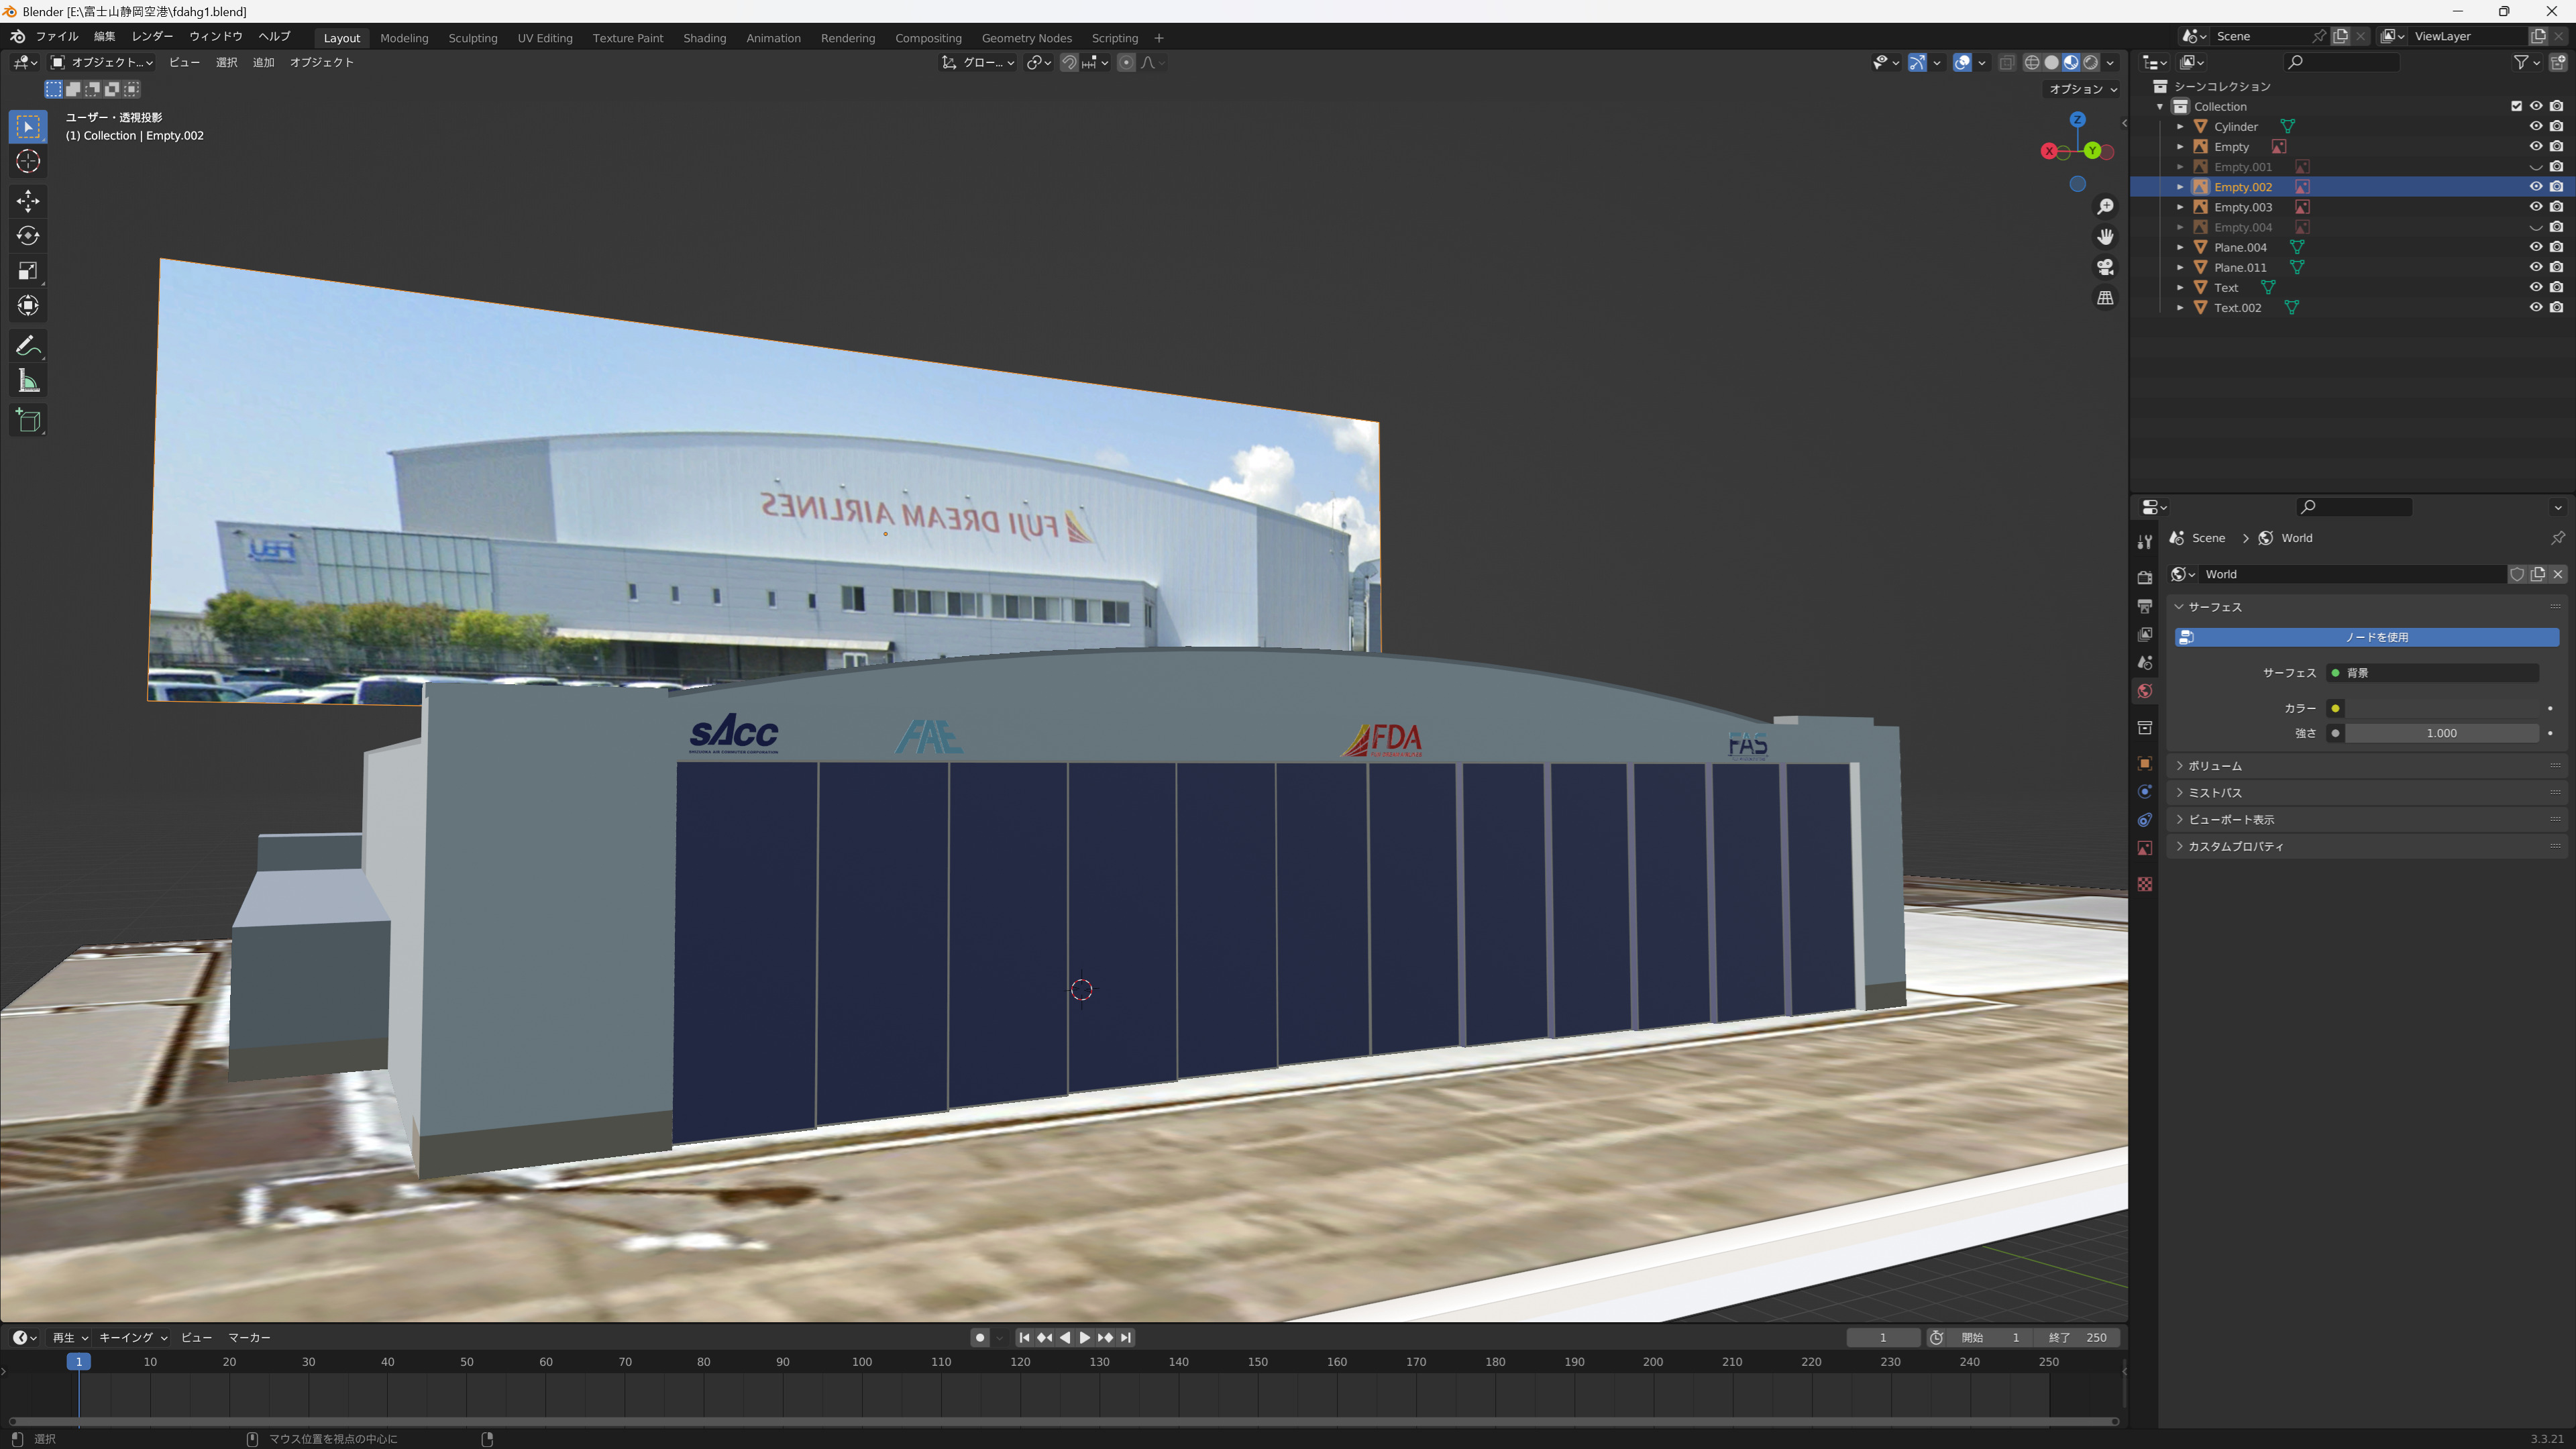Expand Empty.002 tree row

point(2180,187)
